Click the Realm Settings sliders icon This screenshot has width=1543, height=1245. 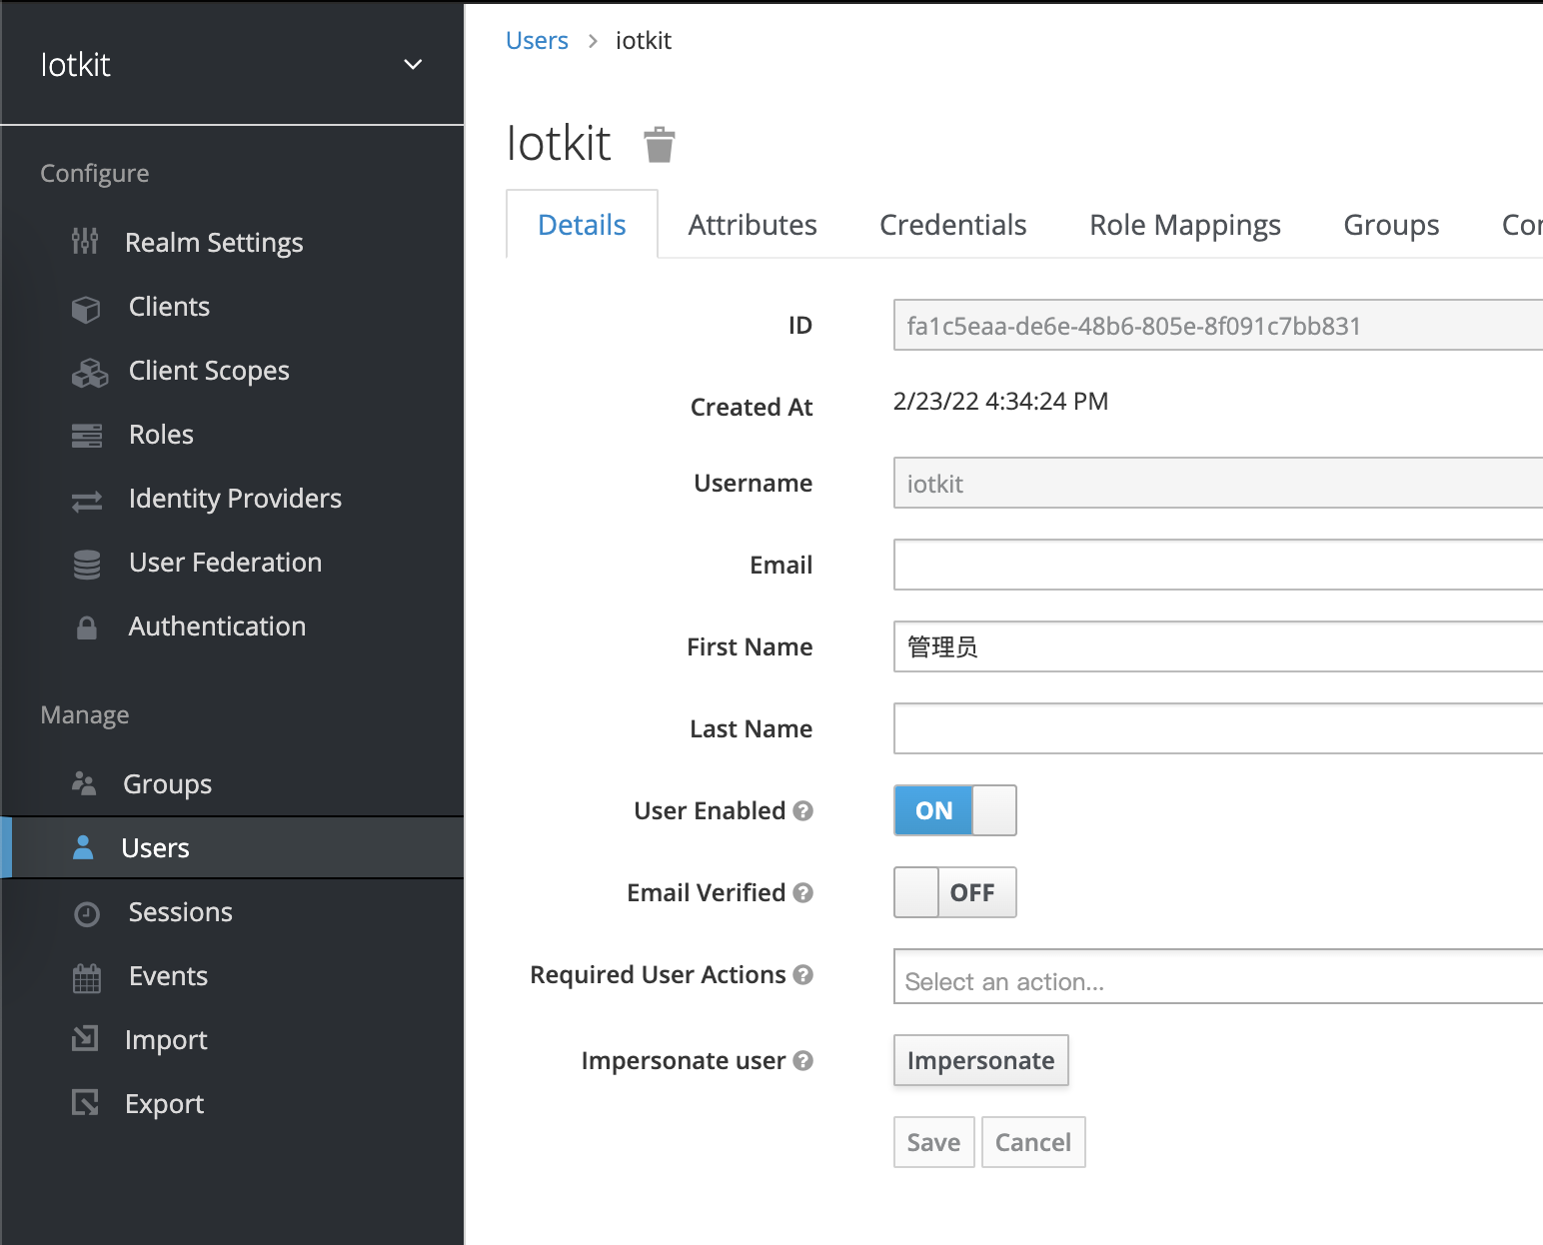(x=85, y=241)
